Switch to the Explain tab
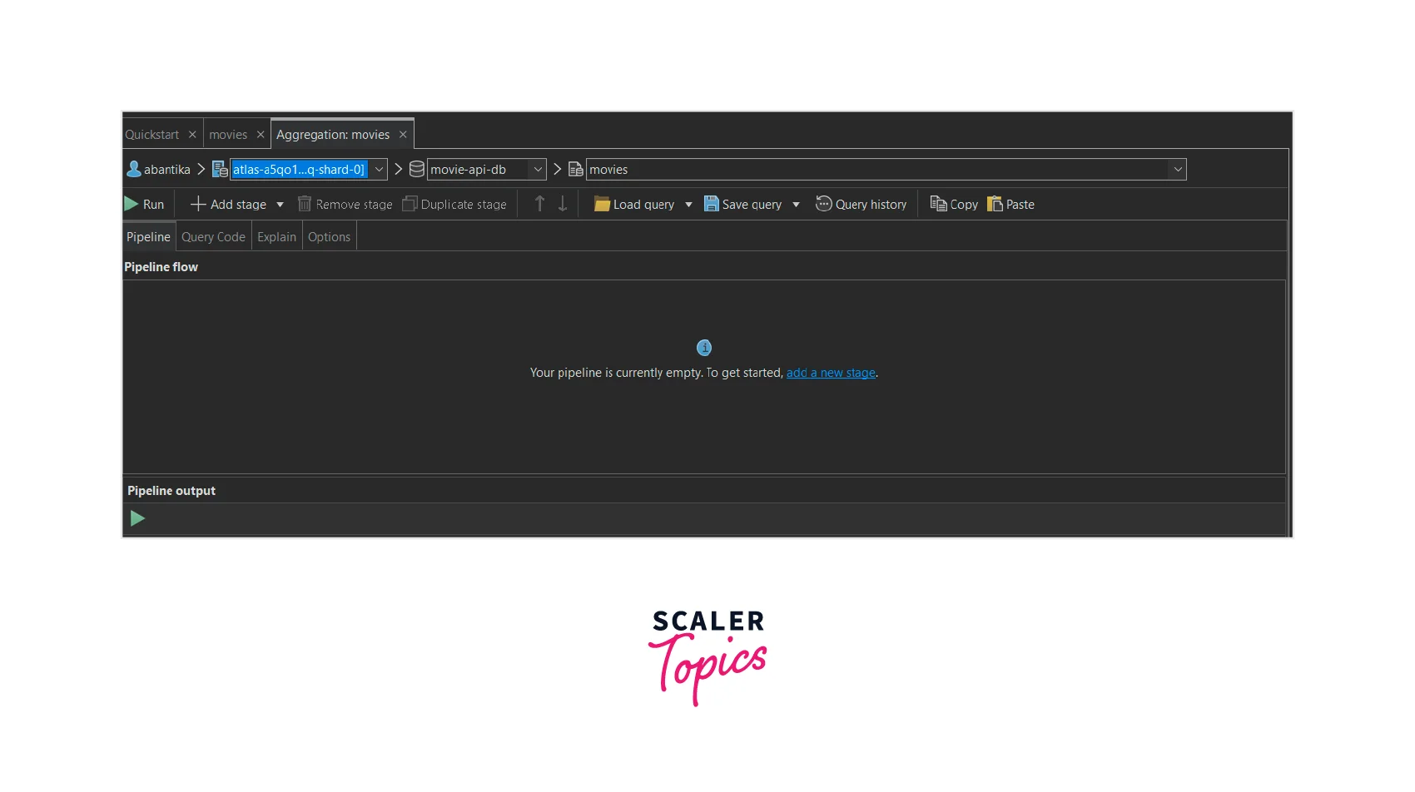The height and width of the screenshot is (792, 1415). click(276, 237)
